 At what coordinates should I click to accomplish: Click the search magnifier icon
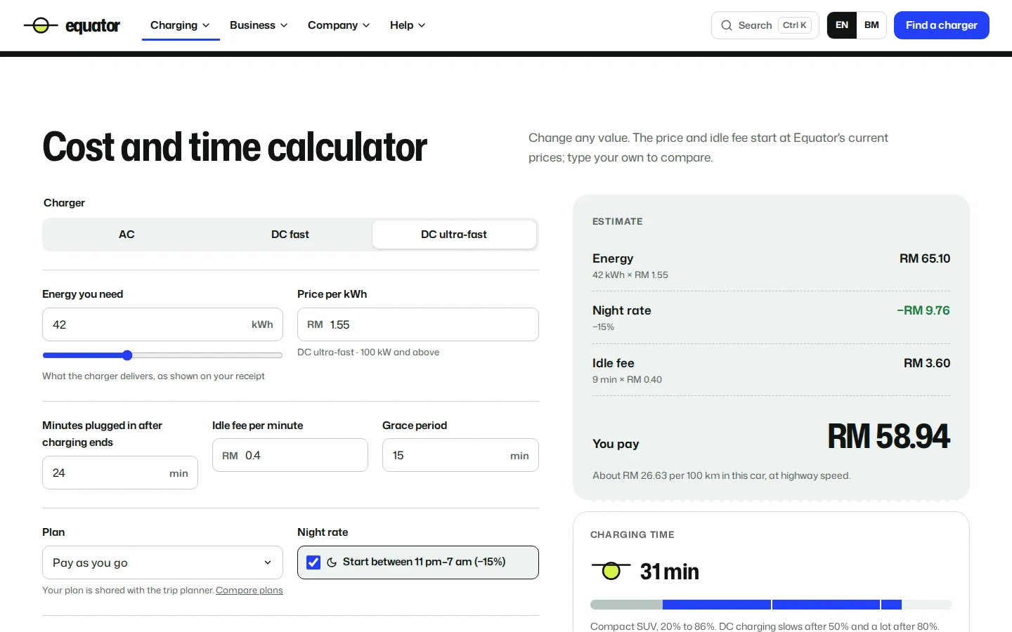tap(727, 25)
